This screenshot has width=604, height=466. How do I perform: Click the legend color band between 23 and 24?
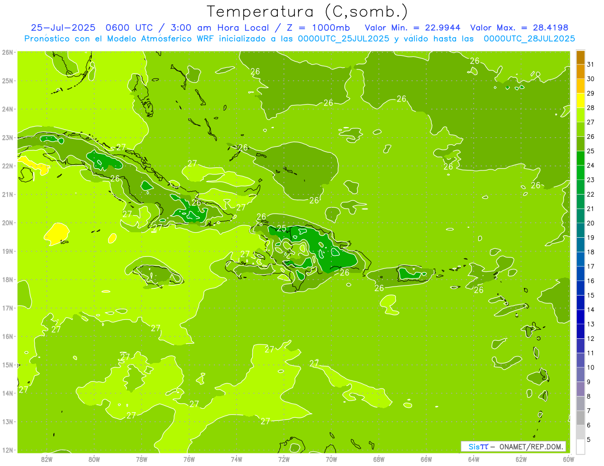pos(580,172)
